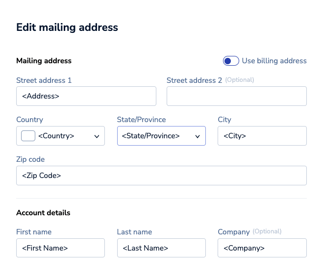The width and height of the screenshot is (323, 279).
Task: Select the City input field
Action: point(262,136)
